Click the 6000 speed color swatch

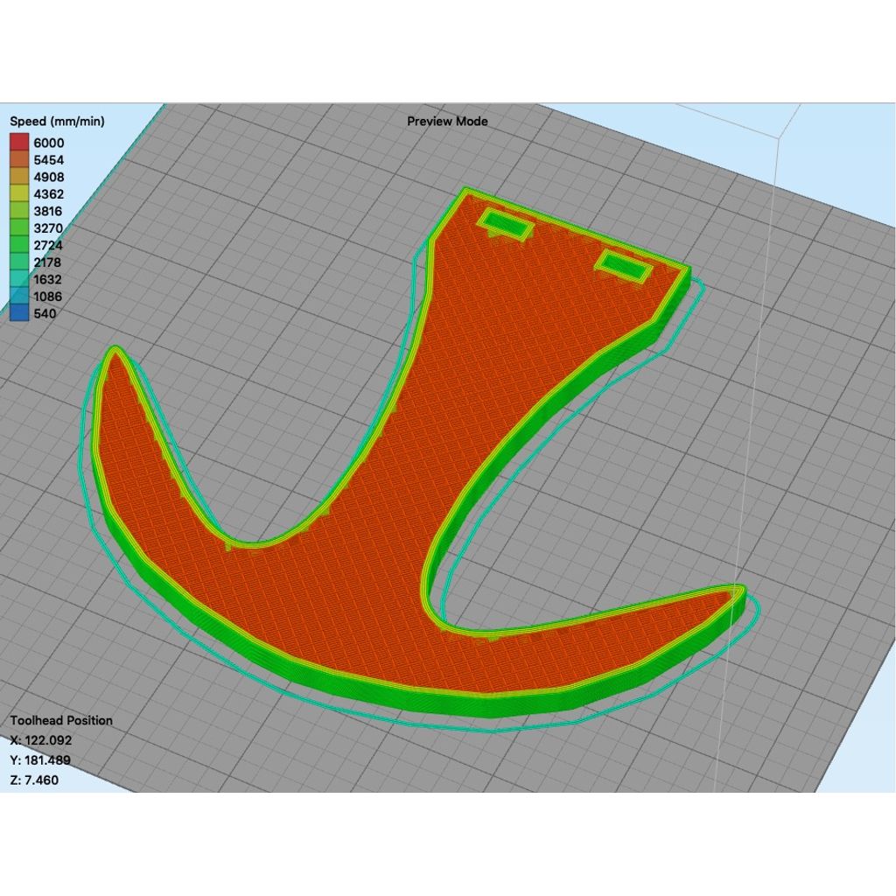(19, 143)
